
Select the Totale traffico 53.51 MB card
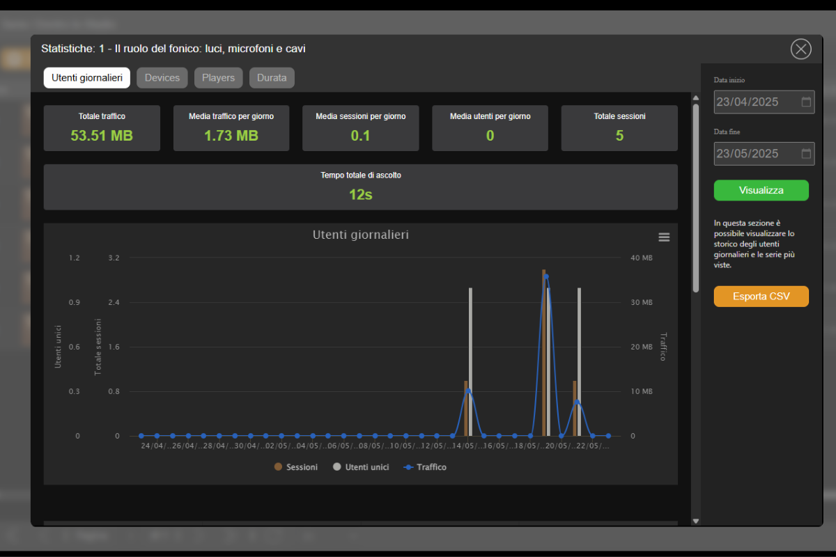102,128
